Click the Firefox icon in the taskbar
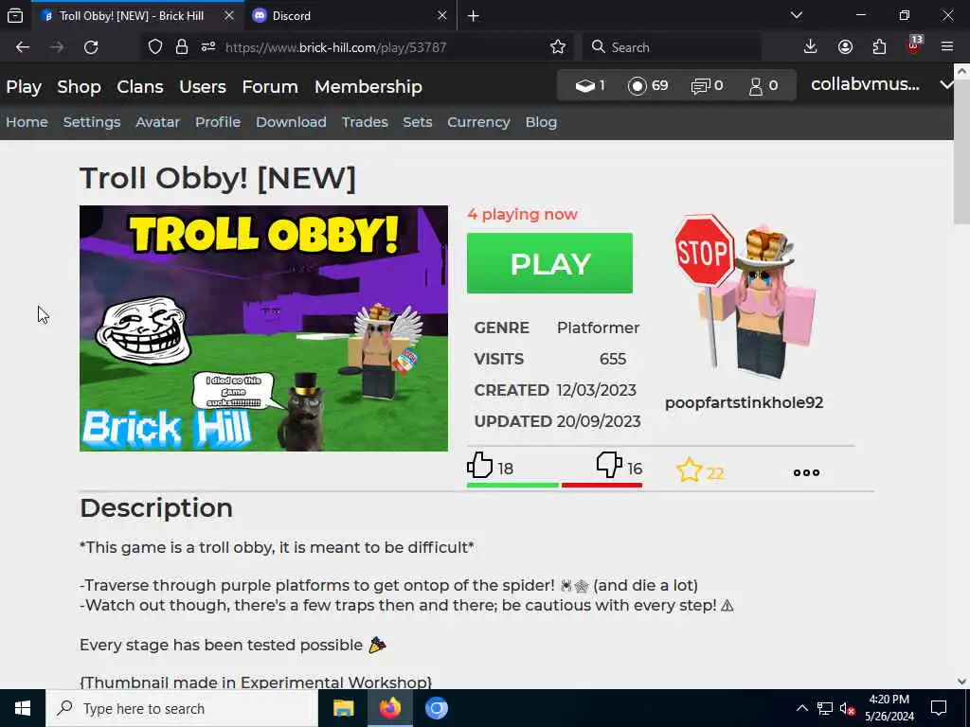Viewport: 970px width, 727px height. pos(389,708)
